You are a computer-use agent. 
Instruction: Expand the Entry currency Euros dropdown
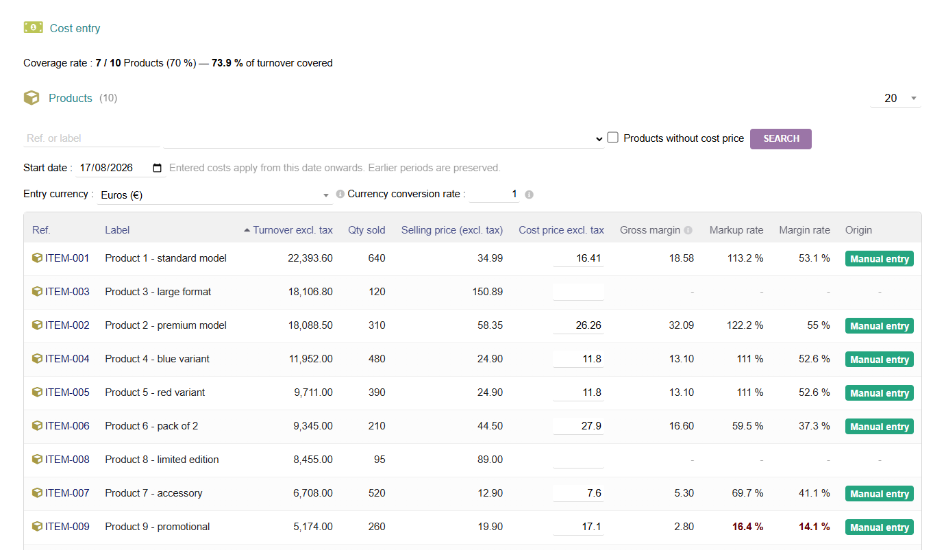[215, 195]
